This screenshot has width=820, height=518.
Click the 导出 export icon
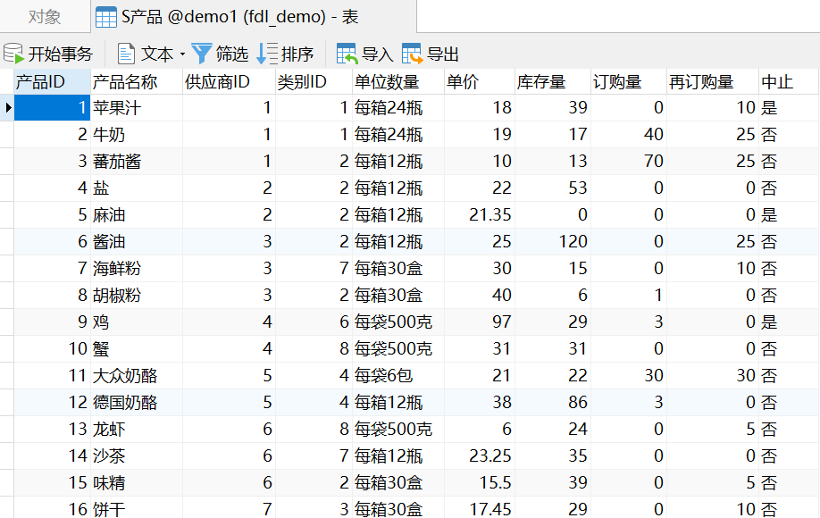413,54
